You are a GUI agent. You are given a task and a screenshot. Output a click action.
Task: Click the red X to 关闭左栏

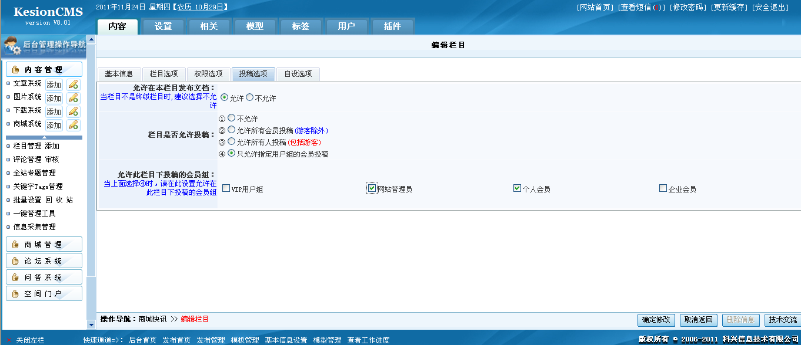(8, 339)
